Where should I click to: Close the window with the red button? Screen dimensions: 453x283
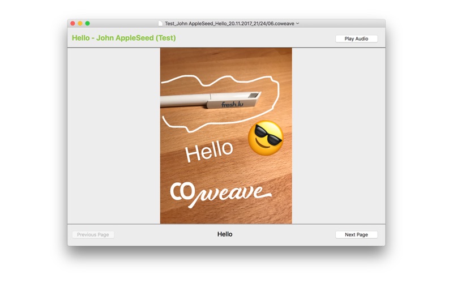pos(73,23)
